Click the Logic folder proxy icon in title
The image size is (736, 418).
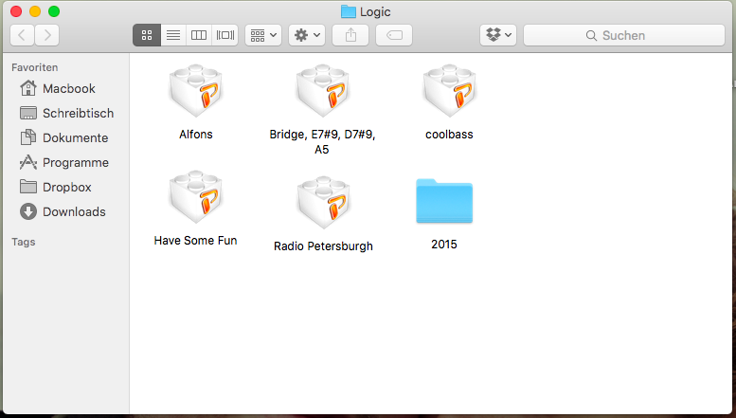click(x=349, y=11)
